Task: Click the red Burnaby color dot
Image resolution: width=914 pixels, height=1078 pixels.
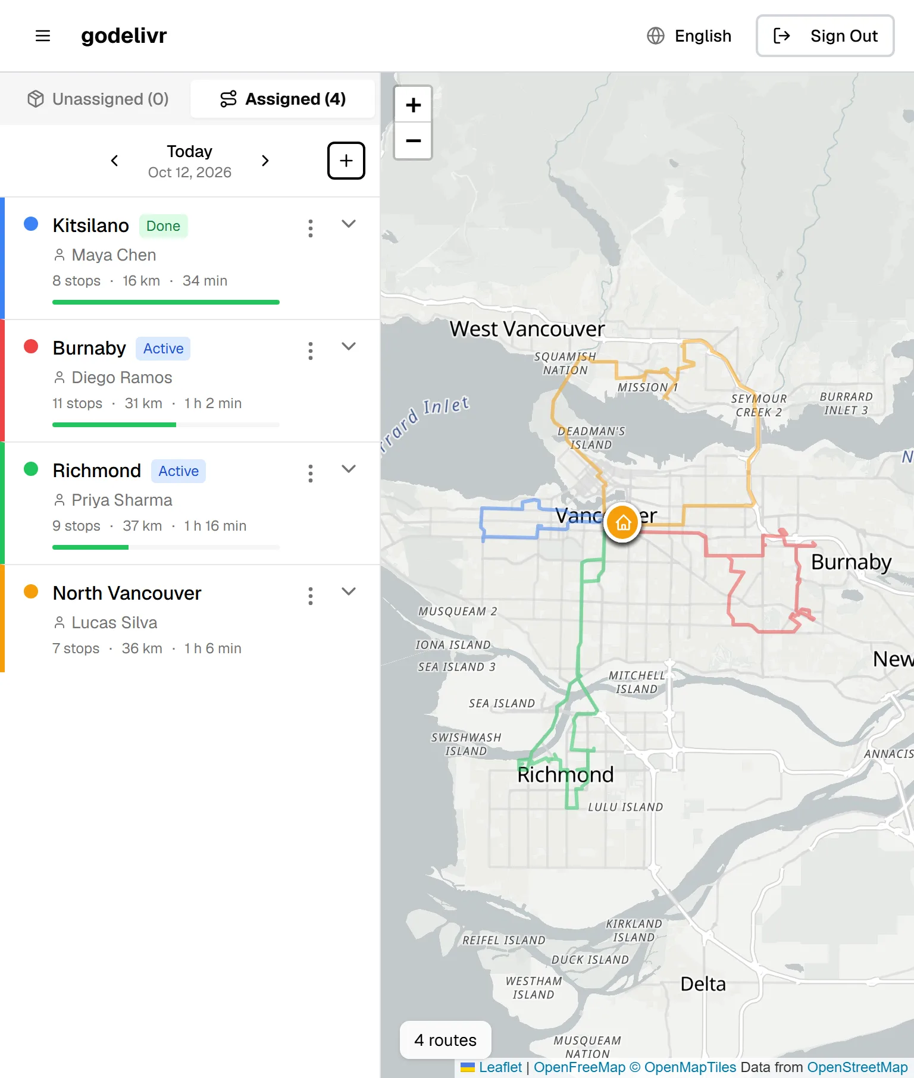Action: [31, 346]
